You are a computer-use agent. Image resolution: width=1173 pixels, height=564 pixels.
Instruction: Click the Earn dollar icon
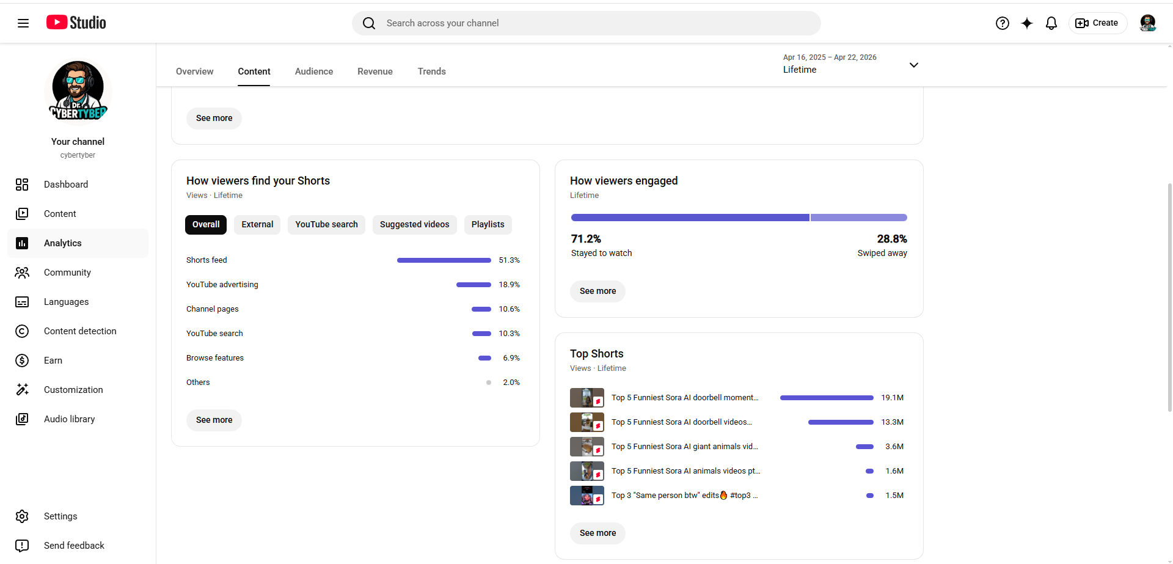pyautogui.click(x=22, y=361)
